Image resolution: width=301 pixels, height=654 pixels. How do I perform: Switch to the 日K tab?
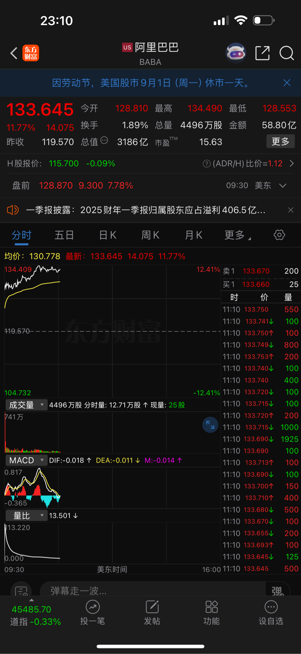pos(107,235)
